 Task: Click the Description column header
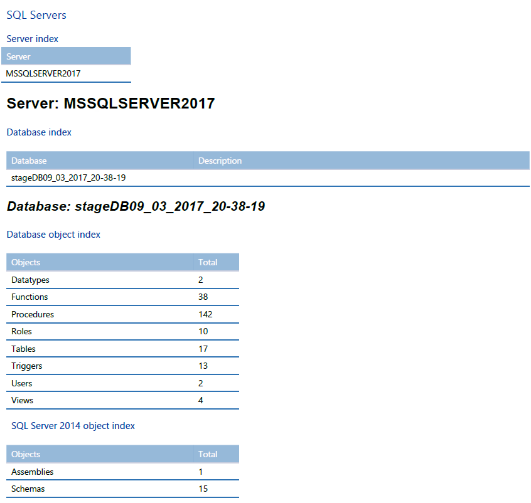pos(362,161)
